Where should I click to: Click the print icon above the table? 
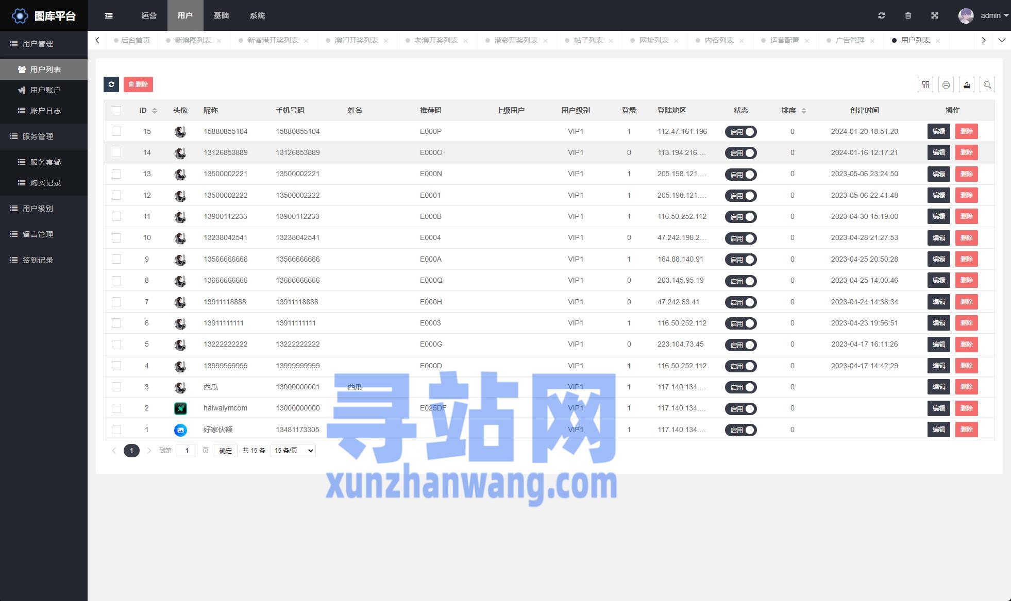[946, 85]
